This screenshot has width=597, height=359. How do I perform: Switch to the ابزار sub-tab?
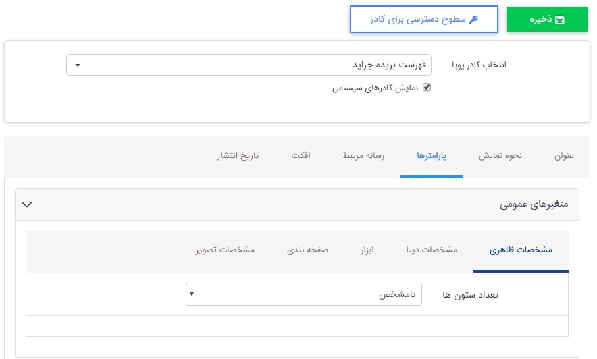coord(367,250)
